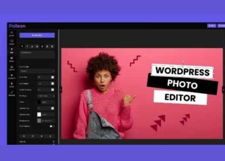Click second icon in bottom alignment row
Image resolution: width=225 pixels, height=161 pixels.
(x=33, y=136)
